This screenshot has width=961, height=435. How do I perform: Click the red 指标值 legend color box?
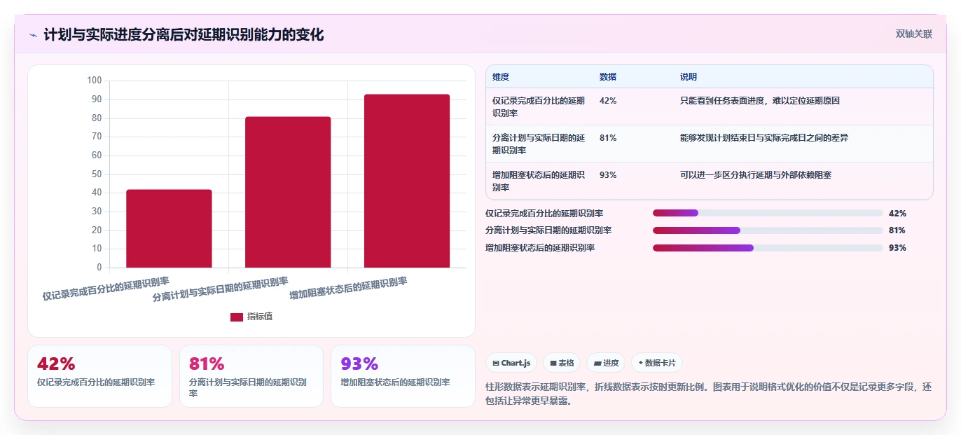coord(237,317)
